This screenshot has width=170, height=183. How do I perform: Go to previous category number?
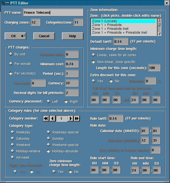click(x=53, y=119)
